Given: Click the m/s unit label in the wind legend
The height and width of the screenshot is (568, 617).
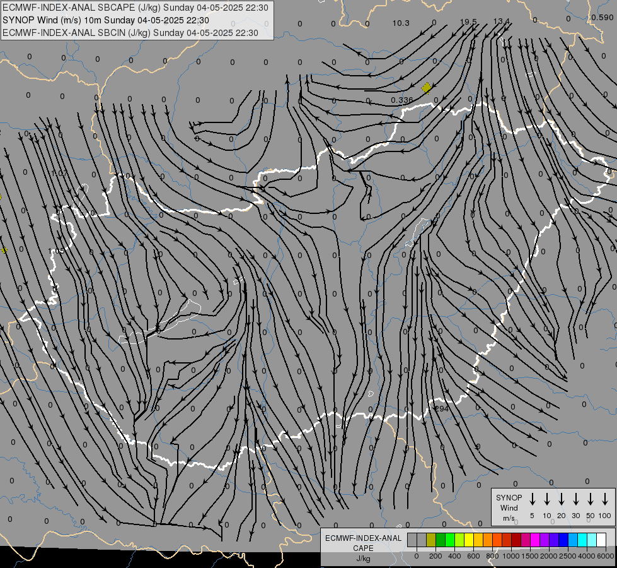Looking at the screenshot, I should 509,518.
